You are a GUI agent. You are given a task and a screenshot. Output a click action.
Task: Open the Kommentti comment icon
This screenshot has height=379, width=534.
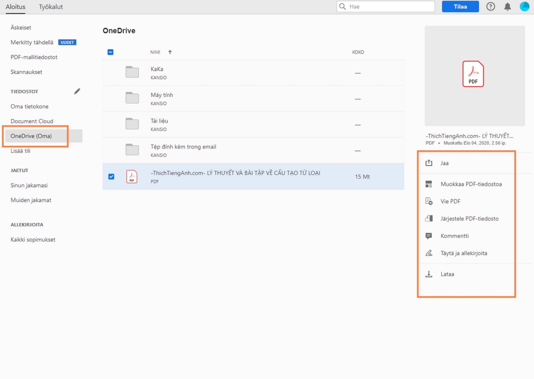click(429, 236)
